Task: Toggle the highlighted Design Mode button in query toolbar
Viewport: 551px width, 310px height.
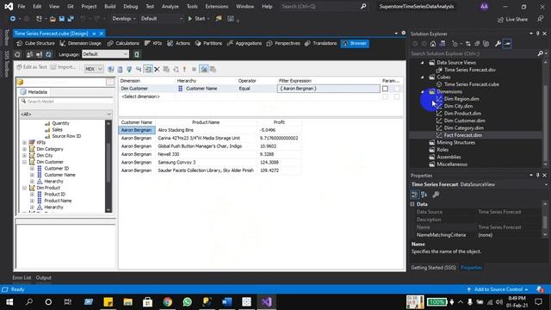Action: pos(203,69)
